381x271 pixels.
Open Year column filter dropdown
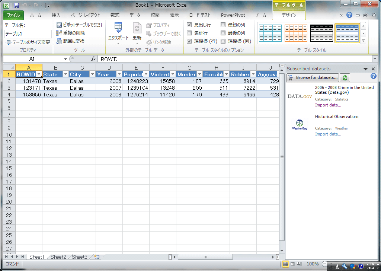pos(119,74)
